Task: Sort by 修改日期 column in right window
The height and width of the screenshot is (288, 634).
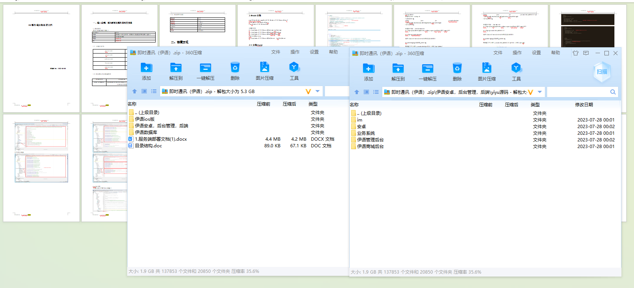Action: coord(584,105)
